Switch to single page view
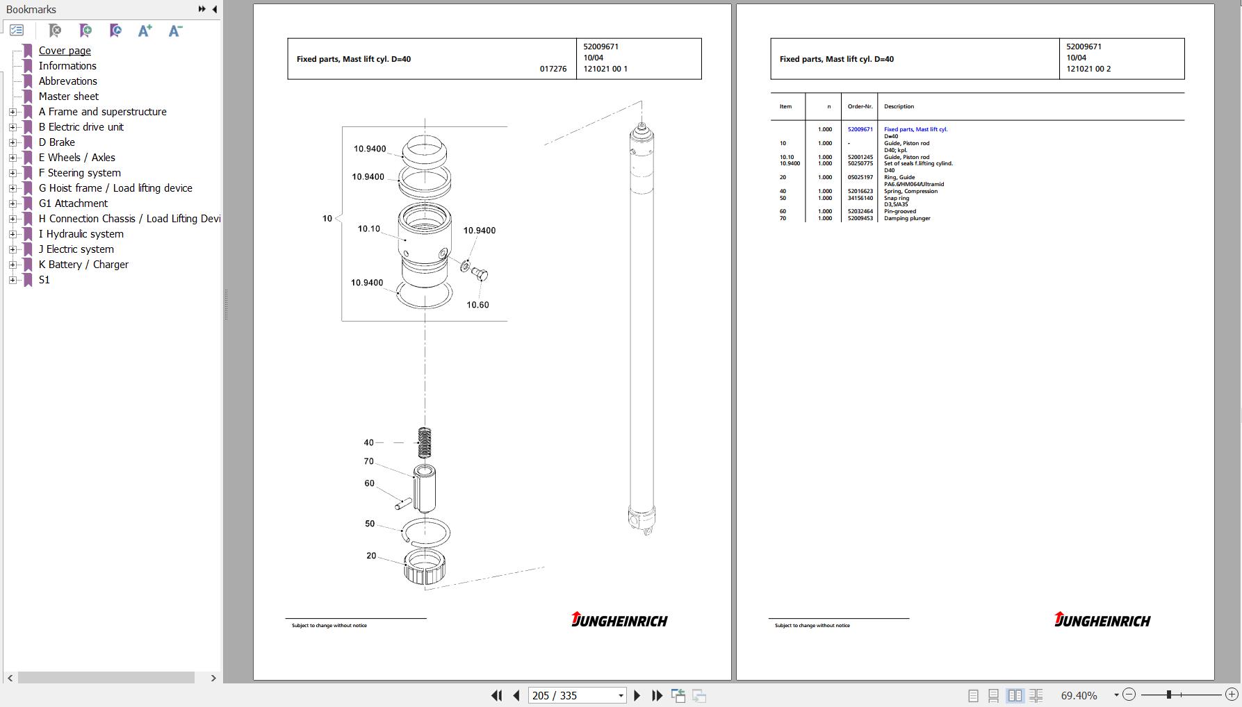Viewport: 1242px width, 707px height. coord(973,695)
